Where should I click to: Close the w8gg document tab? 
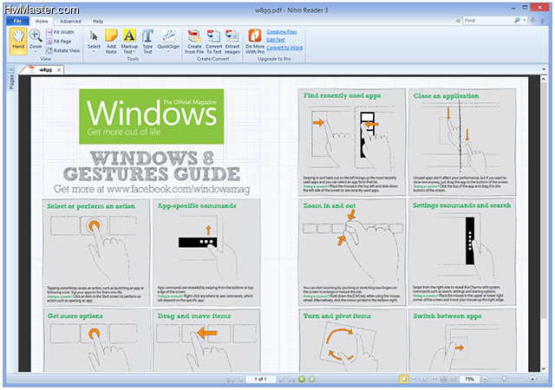pos(59,69)
